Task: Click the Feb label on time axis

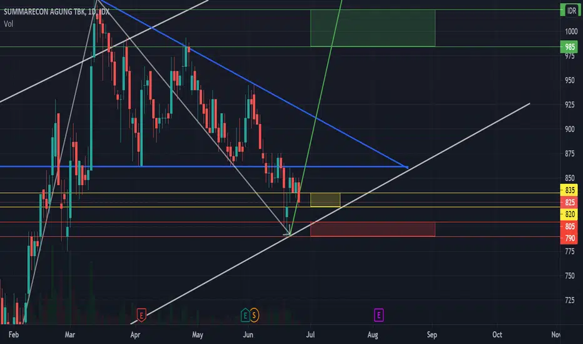Action: [13, 335]
